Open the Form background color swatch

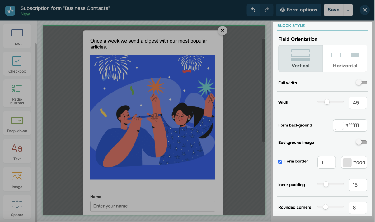click(x=339, y=125)
